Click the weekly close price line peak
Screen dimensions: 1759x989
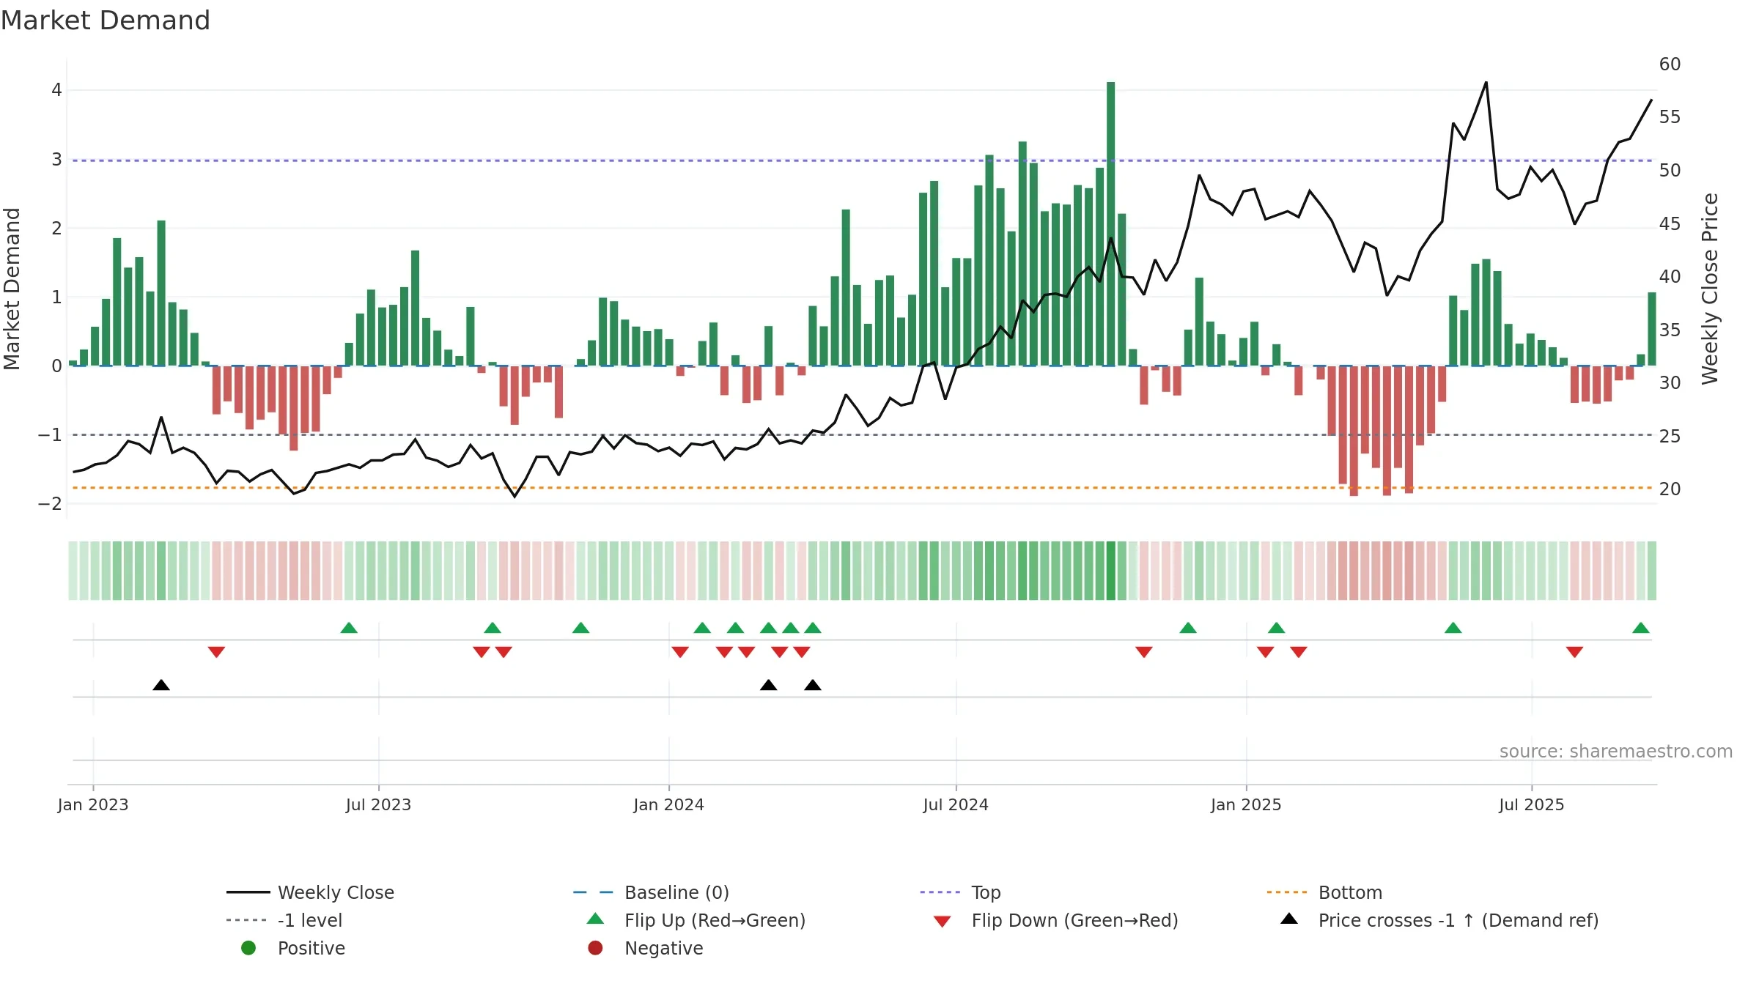[1486, 82]
